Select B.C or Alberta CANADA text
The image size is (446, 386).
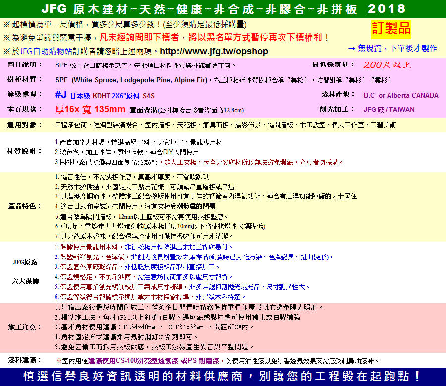(x=401, y=95)
